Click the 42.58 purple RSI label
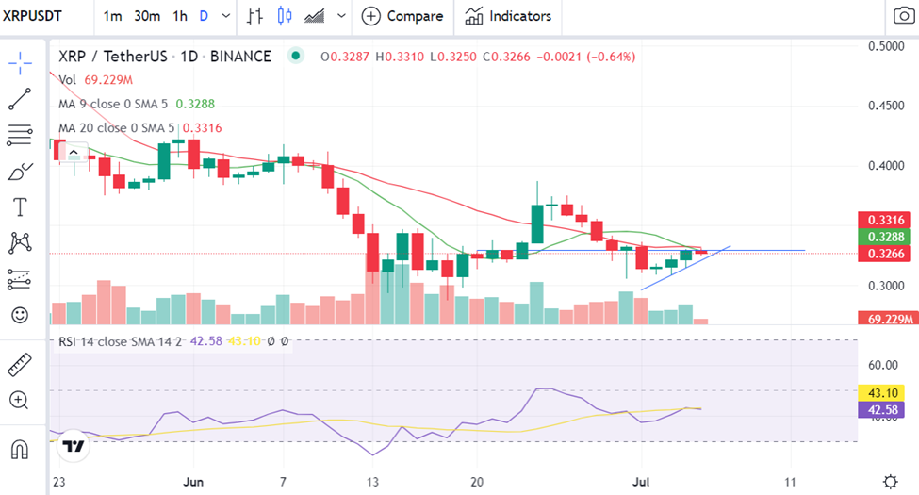This screenshot has height=495, width=919. (881, 409)
